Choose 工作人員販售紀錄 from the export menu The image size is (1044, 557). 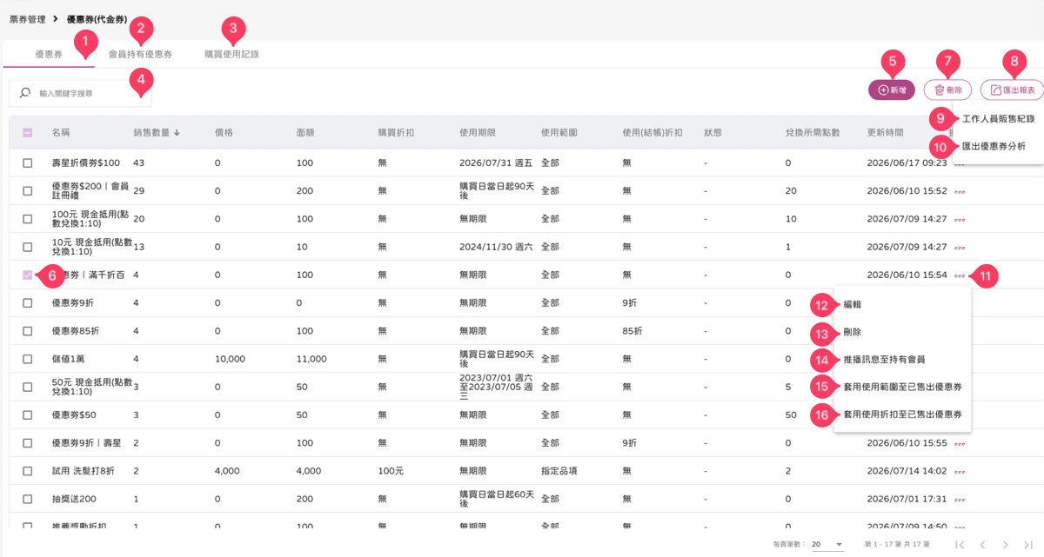pyautogui.click(x=998, y=118)
